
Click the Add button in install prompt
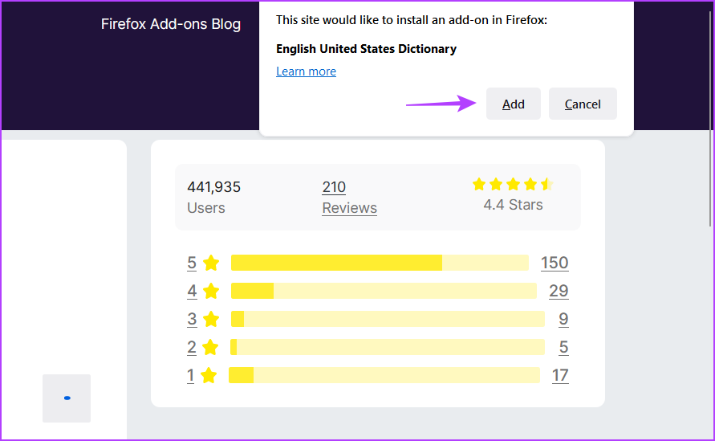[x=513, y=104]
